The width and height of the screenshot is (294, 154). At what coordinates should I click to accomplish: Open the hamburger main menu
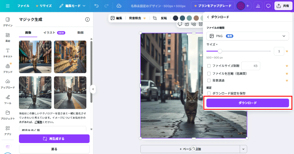click(x=8, y=6)
